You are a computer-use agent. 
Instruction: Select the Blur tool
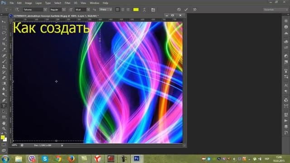click(4, 89)
